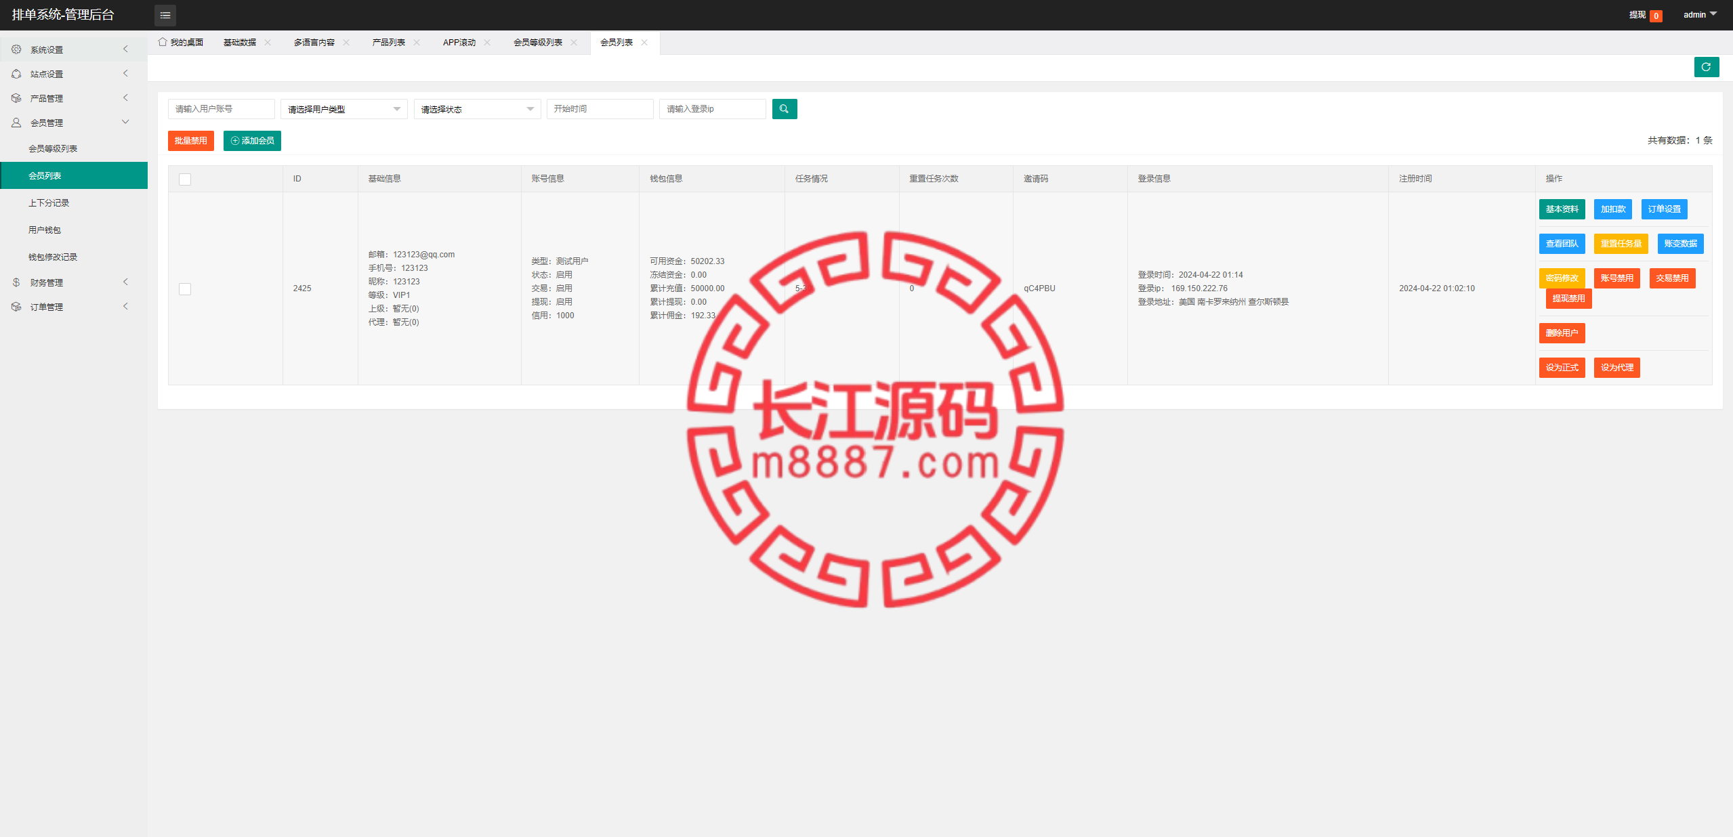The height and width of the screenshot is (837, 1733).
Task: Close the 基础数据 tab
Action: click(x=268, y=42)
